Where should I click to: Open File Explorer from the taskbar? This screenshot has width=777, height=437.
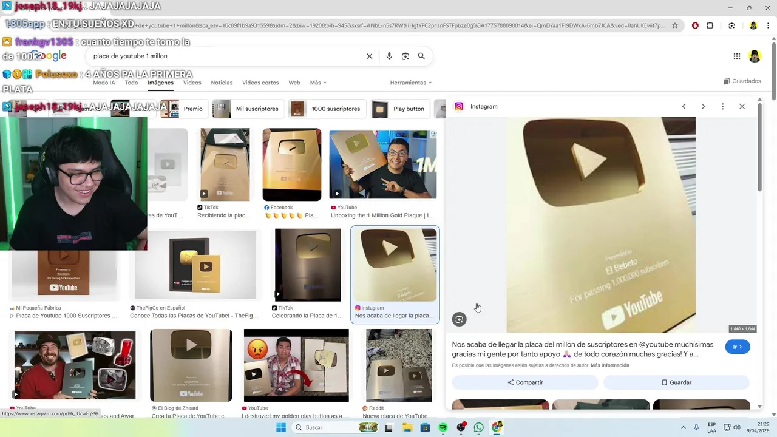click(407, 427)
